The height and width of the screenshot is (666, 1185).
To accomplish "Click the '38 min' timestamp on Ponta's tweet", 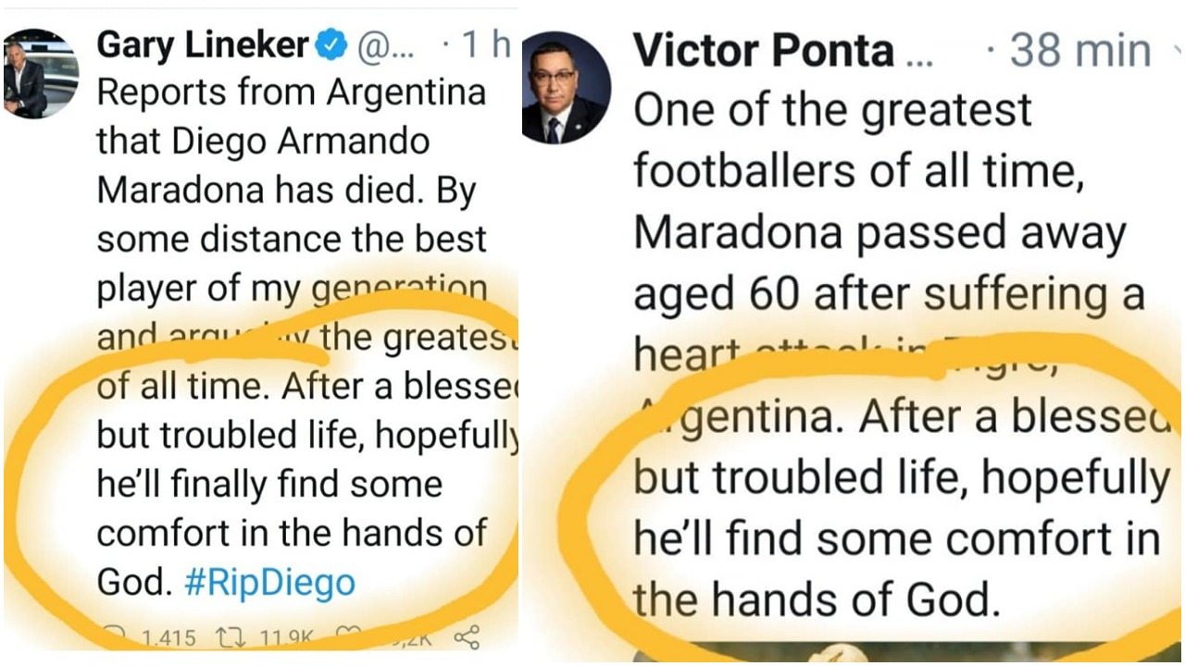I will [1079, 51].
